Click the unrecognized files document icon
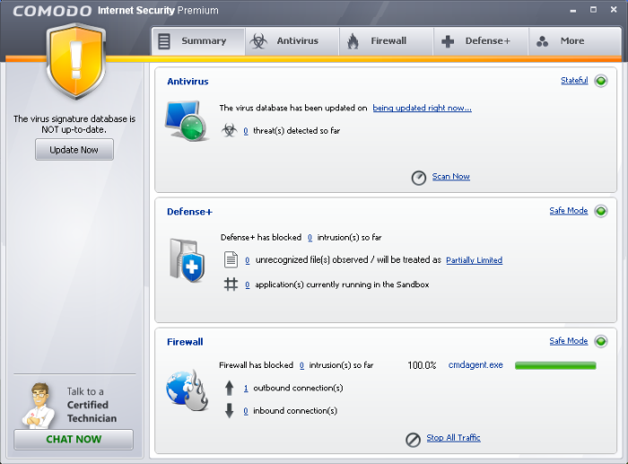Image resolution: width=628 pixels, height=464 pixels. (231, 259)
